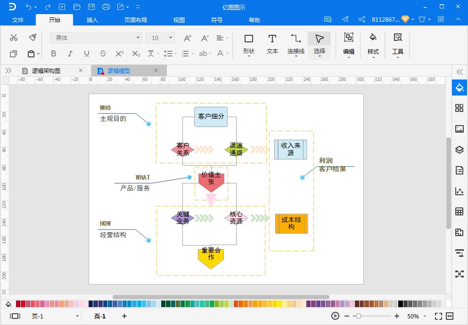Viewport: 468px width, 325px height.
Task: Open the 50% zoom level dropdown
Action: [x=416, y=316]
